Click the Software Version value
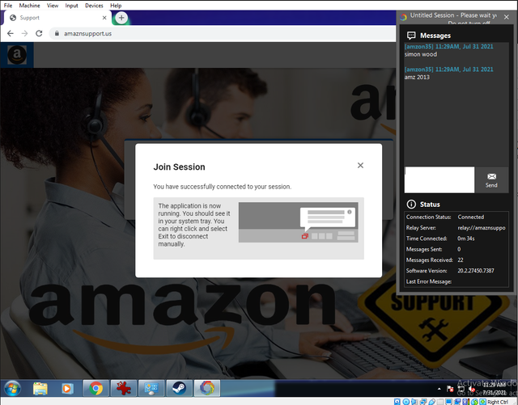 tap(476, 271)
